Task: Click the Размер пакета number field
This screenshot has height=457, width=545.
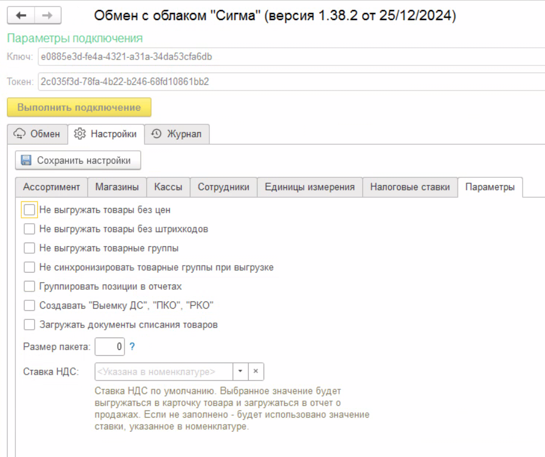Action: [110, 346]
